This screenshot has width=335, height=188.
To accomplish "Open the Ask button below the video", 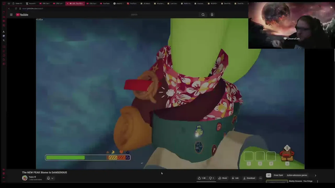I will tap(235, 178).
